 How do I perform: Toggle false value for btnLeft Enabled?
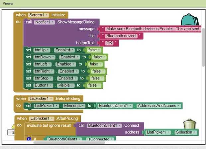[x=95, y=64]
